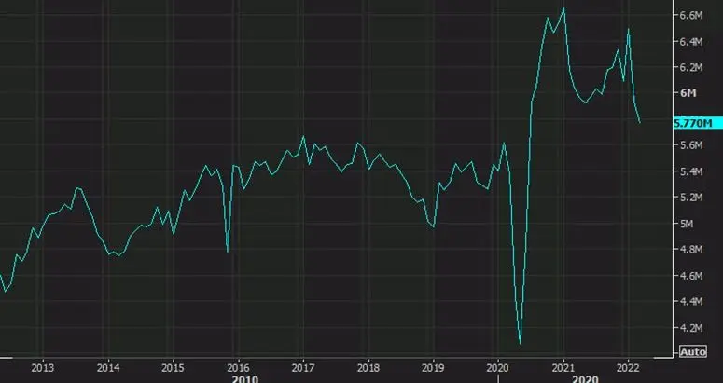Click the 2014 x-axis year label
723x383 pixels.
point(109,365)
